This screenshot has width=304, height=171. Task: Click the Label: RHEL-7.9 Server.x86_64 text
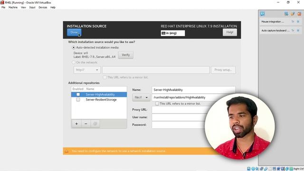point(95,57)
